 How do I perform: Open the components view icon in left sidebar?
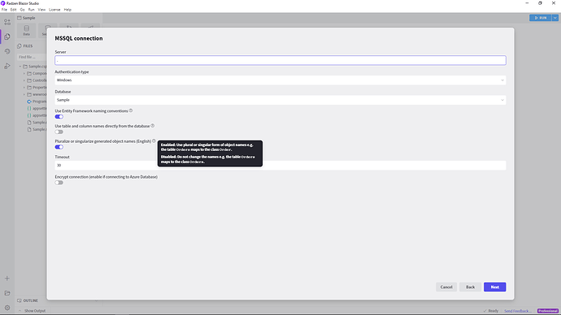point(7,22)
